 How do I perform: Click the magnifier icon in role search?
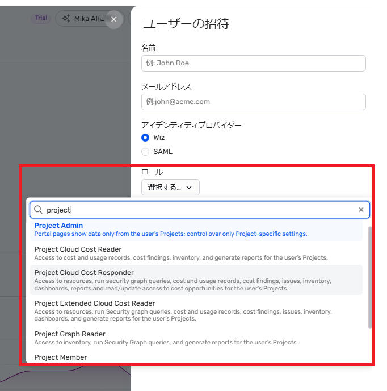point(39,210)
